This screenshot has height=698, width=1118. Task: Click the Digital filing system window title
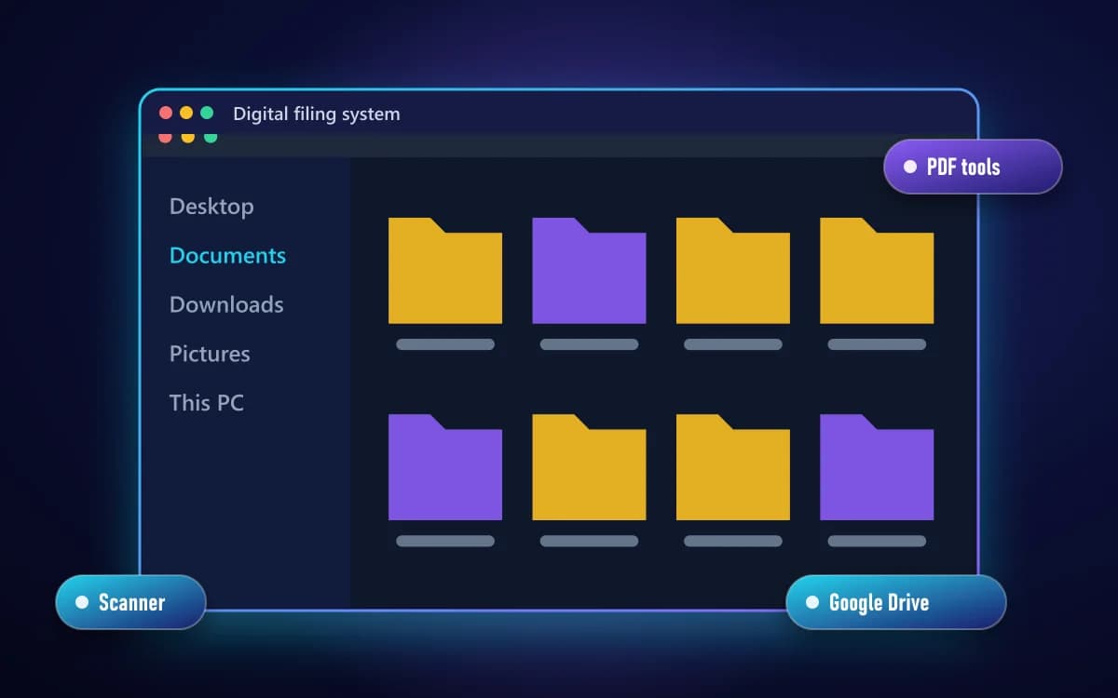point(317,114)
